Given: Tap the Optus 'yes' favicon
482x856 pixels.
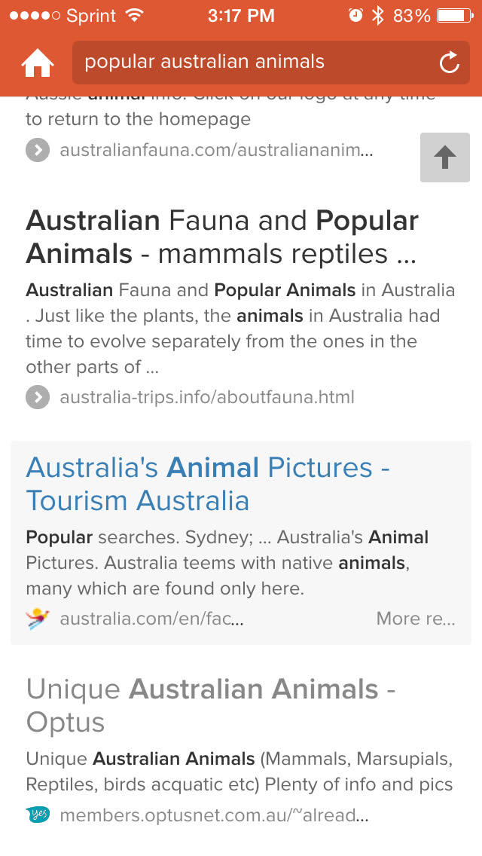Looking at the screenshot, I should click(37, 815).
